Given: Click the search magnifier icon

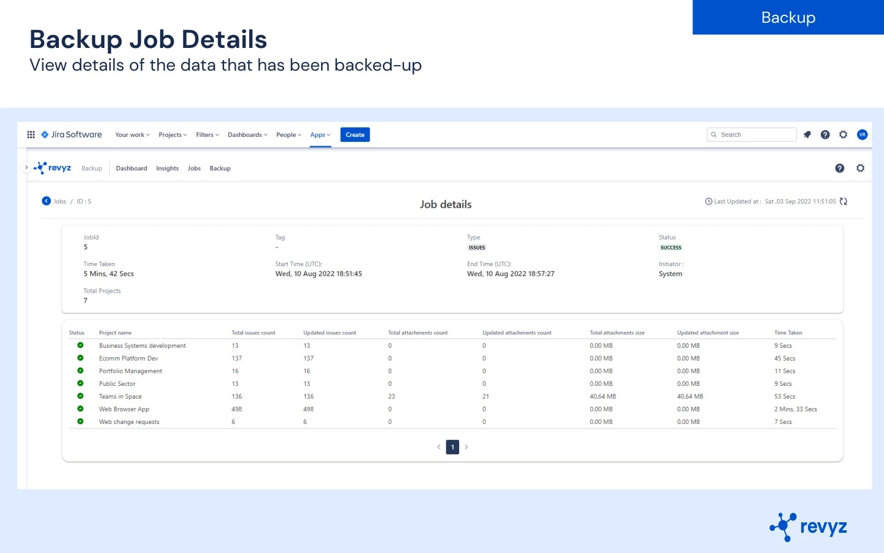Looking at the screenshot, I should [714, 135].
